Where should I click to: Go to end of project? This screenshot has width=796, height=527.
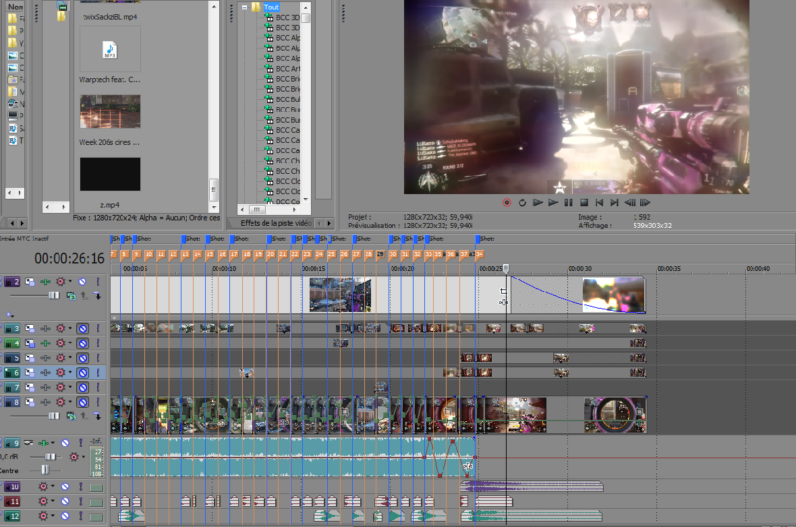tap(615, 202)
